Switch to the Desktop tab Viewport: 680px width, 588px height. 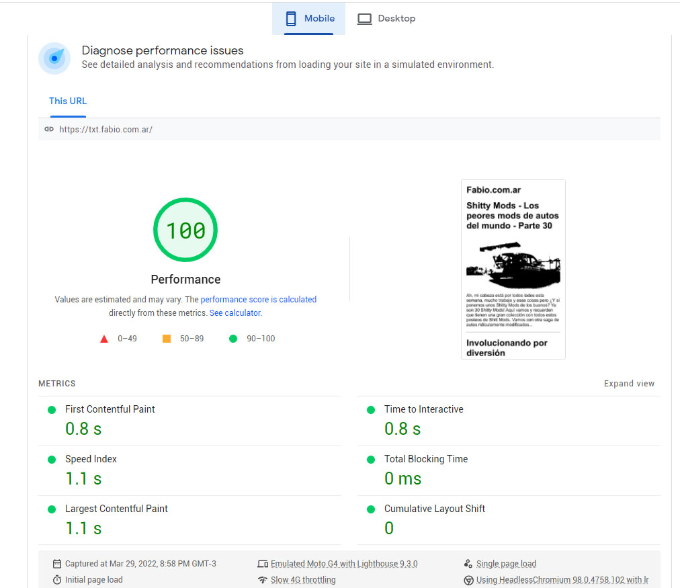point(386,19)
